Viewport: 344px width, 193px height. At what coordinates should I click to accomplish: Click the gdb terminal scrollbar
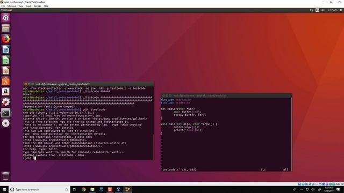click(x=153, y=146)
